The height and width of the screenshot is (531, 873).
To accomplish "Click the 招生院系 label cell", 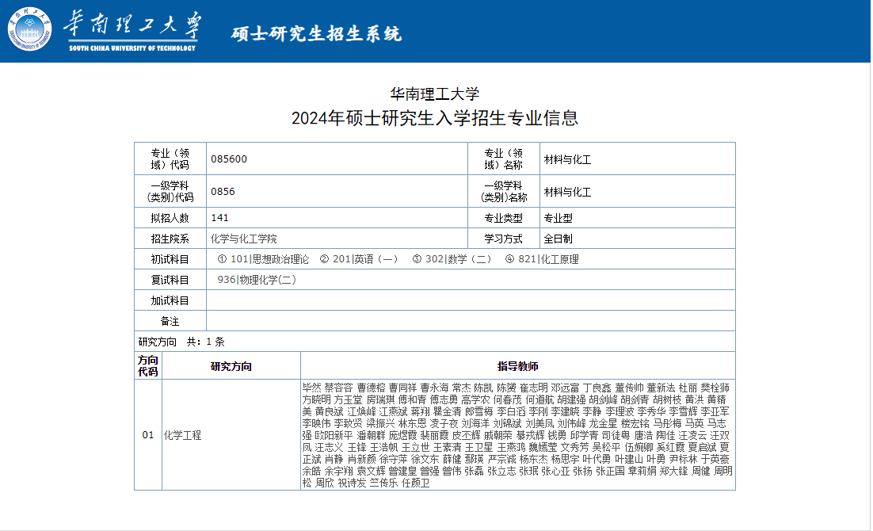I will pyautogui.click(x=170, y=239).
